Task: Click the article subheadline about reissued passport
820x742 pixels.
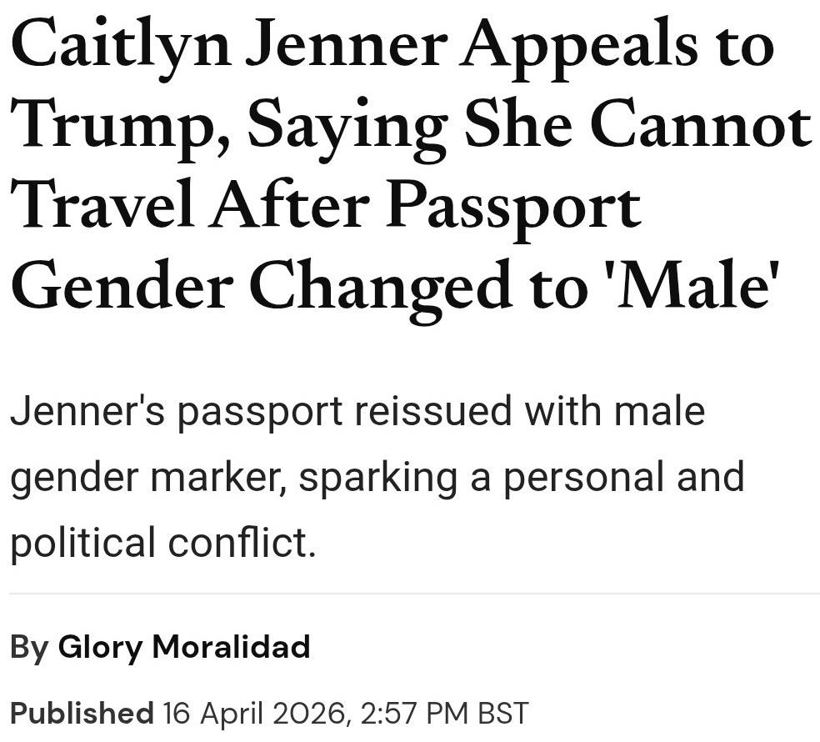Action: (x=375, y=477)
